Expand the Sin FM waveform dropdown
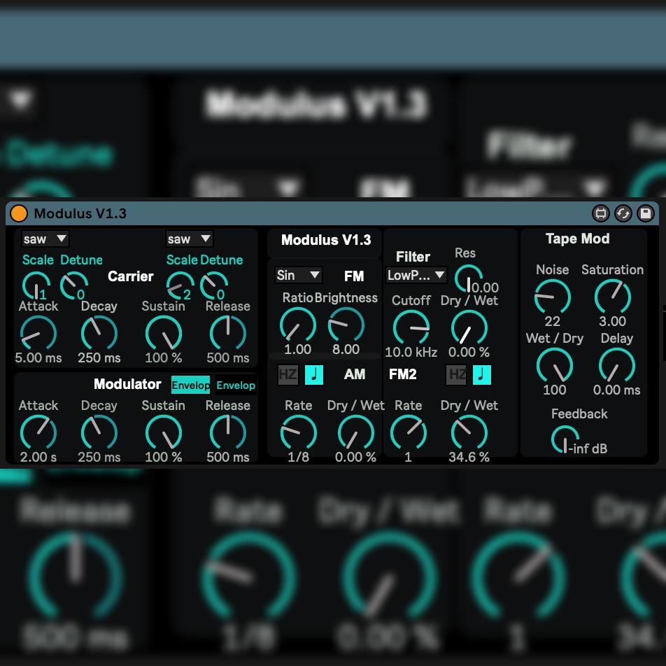The height and width of the screenshot is (666, 666). point(298,275)
